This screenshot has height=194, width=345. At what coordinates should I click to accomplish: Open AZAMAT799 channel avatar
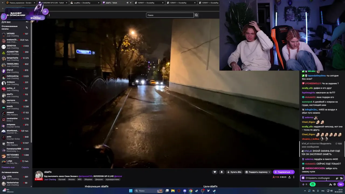click(4, 53)
